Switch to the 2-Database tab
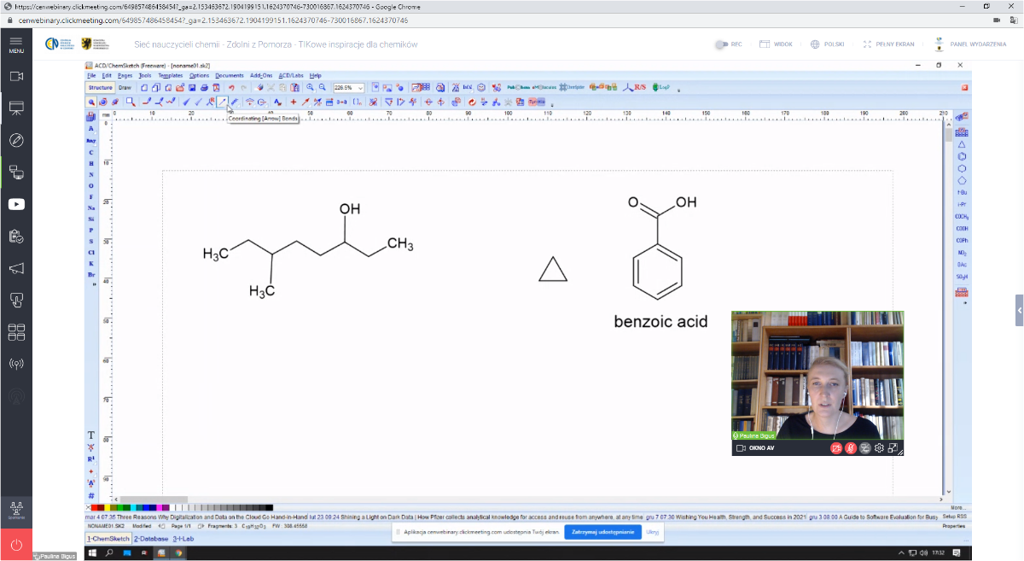Image resolution: width=1024 pixels, height=561 pixels. [x=151, y=539]
